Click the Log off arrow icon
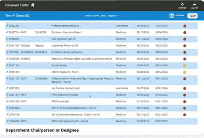Viewport: 204px width, 138px height. click(x=194, y=5)
